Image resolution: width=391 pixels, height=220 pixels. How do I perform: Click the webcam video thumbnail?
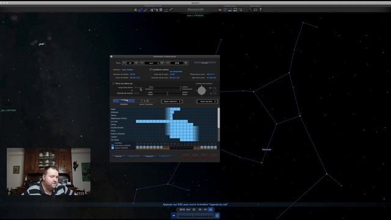point(49,171)
